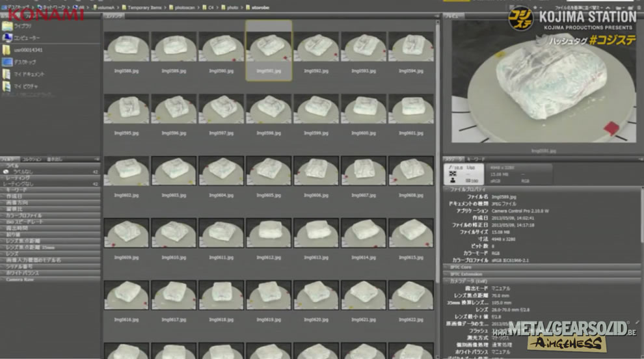
Task: Switch to the 書き出し tab
Action: tap(54, 159)
